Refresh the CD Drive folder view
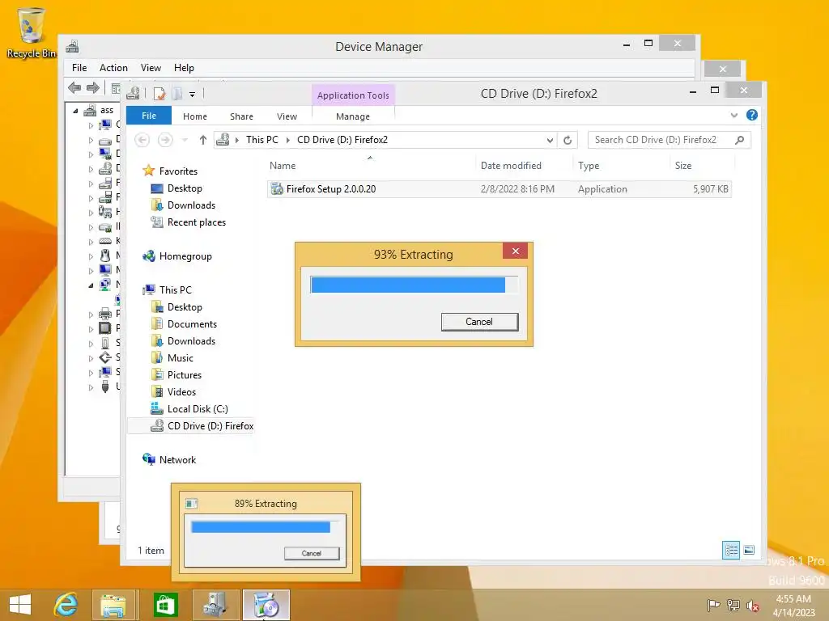The height and width of the screenshot is (621, 829). tap(568, 140)
